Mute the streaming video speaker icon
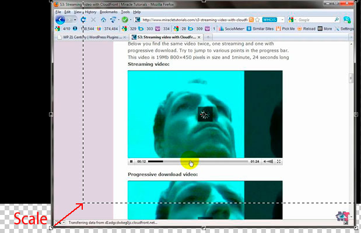Image resolution: width=361 pixels, height=233 pixels. coord(265,161)
